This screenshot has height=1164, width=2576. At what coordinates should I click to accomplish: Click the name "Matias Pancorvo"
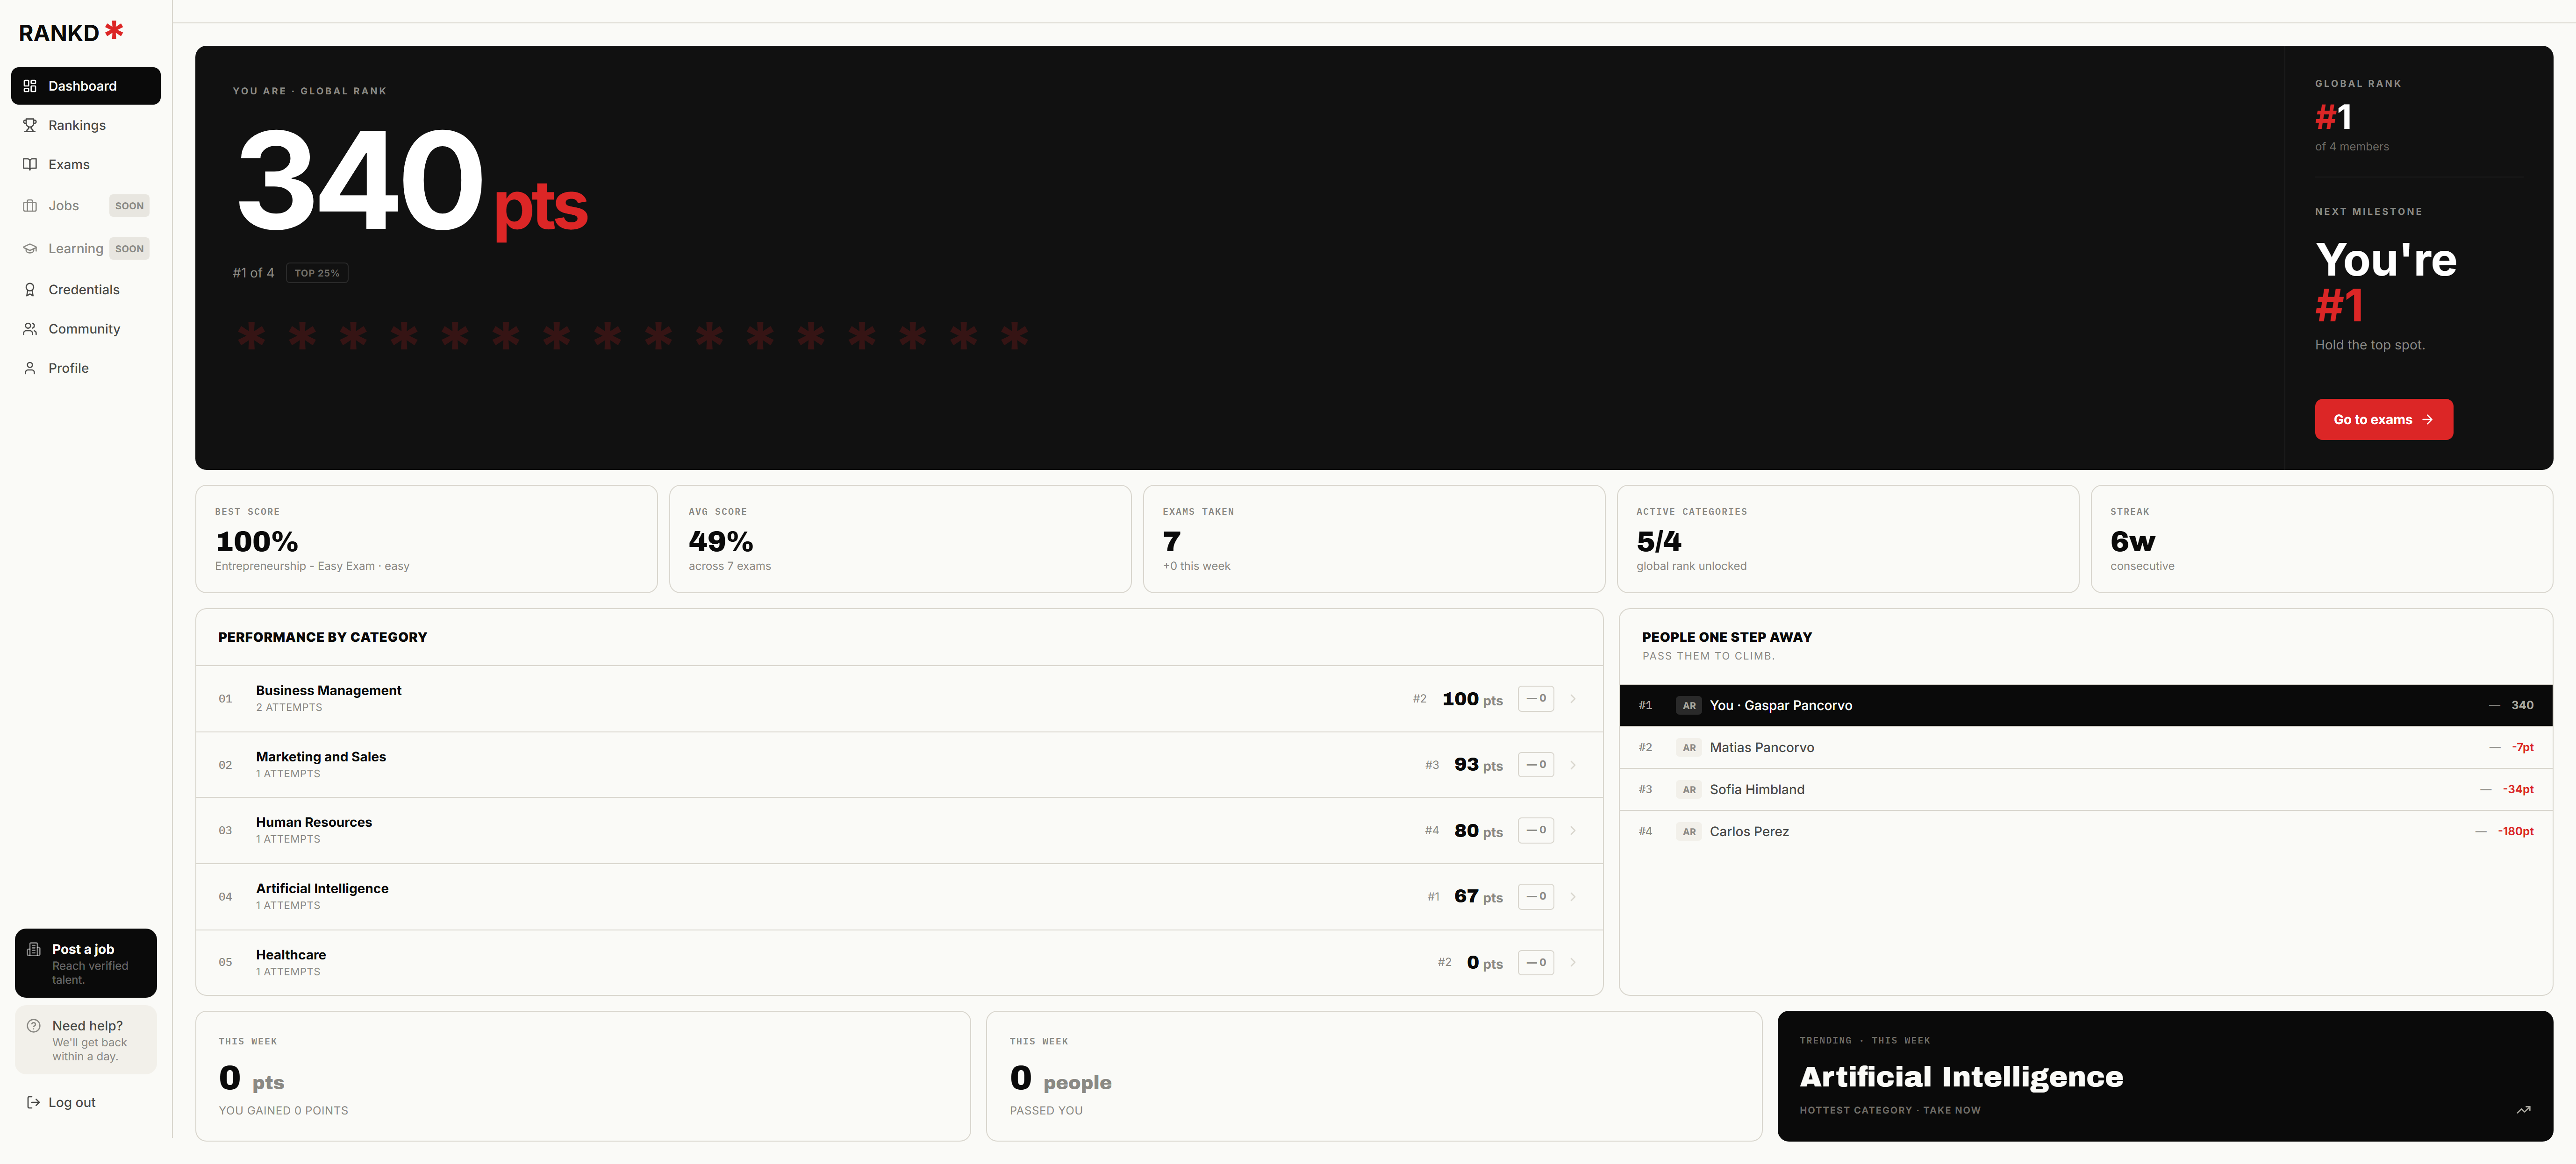coord(1762,747)
